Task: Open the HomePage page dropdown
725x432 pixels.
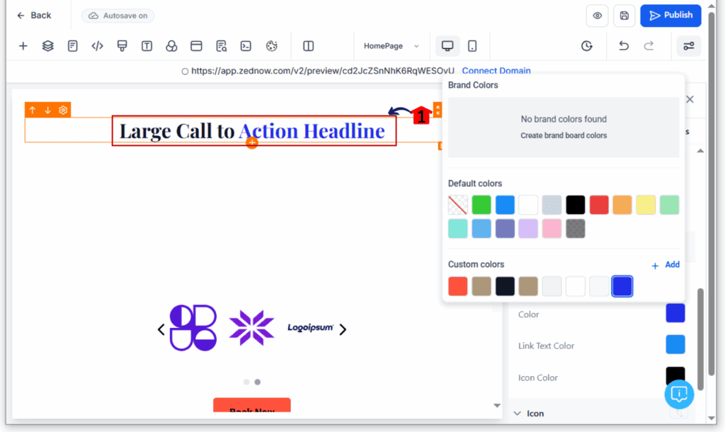Action: [391, 46]
